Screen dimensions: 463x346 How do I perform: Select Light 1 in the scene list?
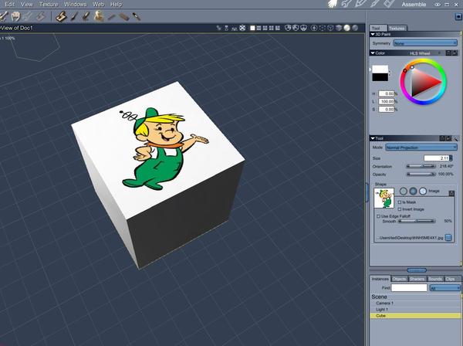(415, 310)
